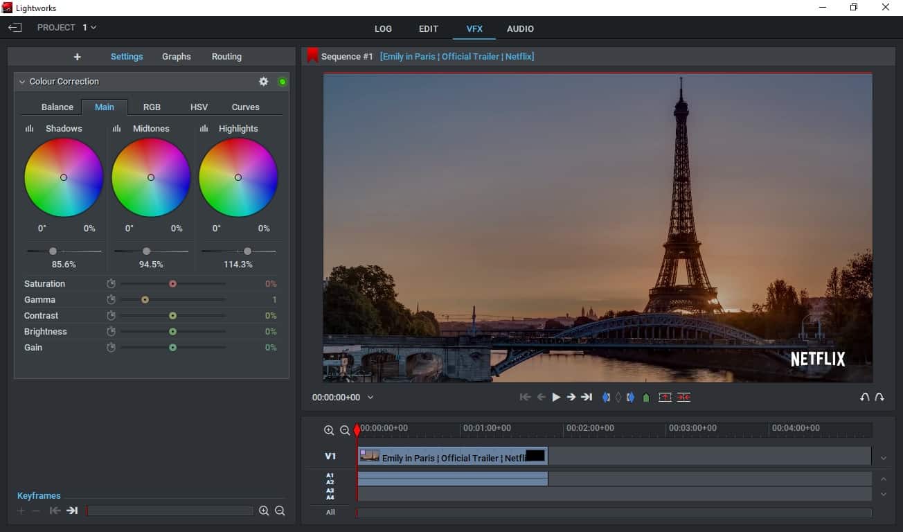This screenshot has height=532, width=903.
Task: Redo the last action
Action: pos(879,397)
